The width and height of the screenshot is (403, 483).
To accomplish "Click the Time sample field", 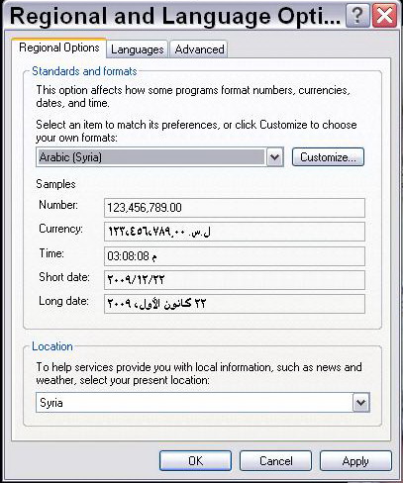I will click(x=235, y=256).
